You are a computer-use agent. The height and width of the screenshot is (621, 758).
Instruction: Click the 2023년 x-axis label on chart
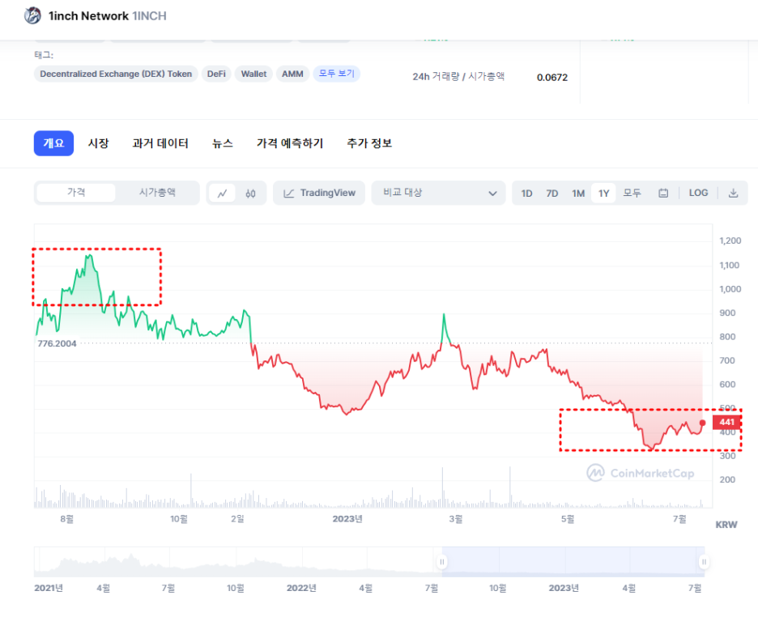pyautogui.click(x=347, y=518)
